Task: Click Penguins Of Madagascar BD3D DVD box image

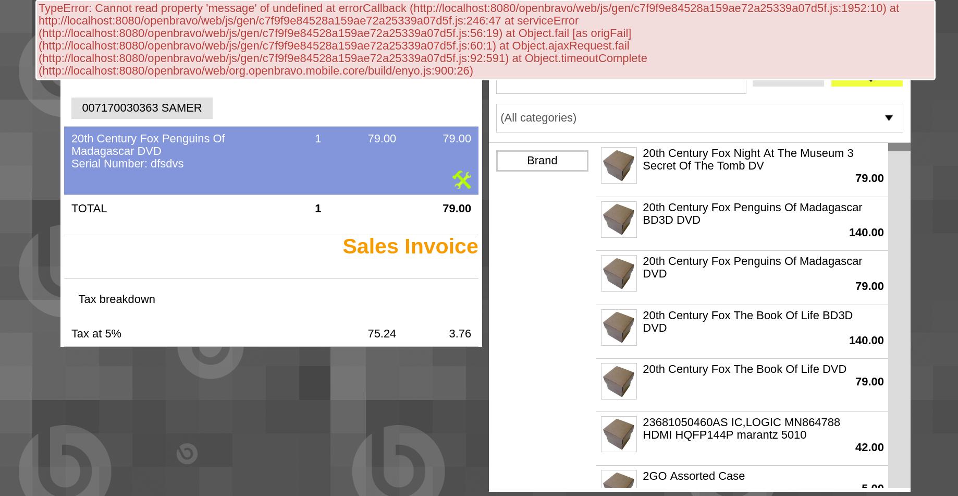Action: point(619,220)
